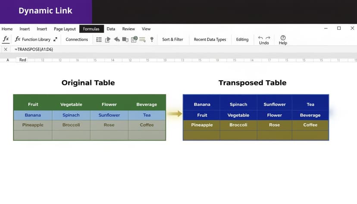Click Sunflower cell in Original Table

pos(109,115)
